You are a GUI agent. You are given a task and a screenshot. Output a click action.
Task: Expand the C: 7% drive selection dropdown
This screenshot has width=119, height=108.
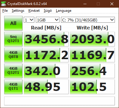tap(88, 20)
